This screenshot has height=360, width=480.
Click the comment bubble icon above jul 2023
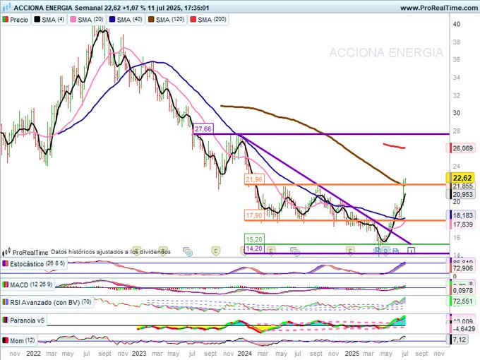[187, 251]
